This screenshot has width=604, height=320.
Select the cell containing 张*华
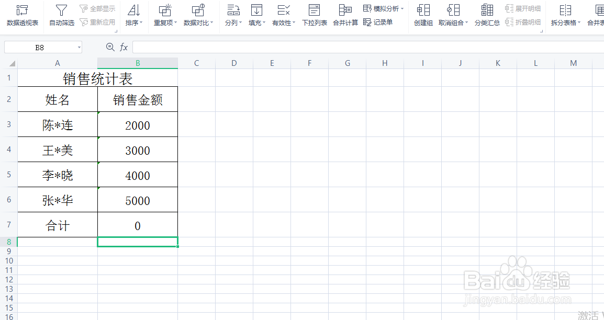[58, 200]
